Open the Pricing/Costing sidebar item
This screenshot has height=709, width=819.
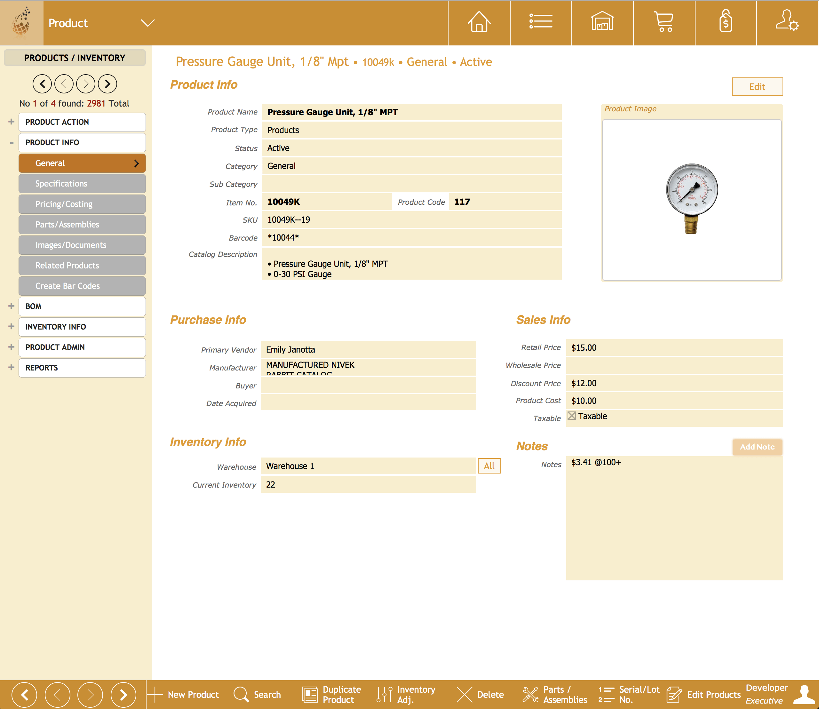82,204
